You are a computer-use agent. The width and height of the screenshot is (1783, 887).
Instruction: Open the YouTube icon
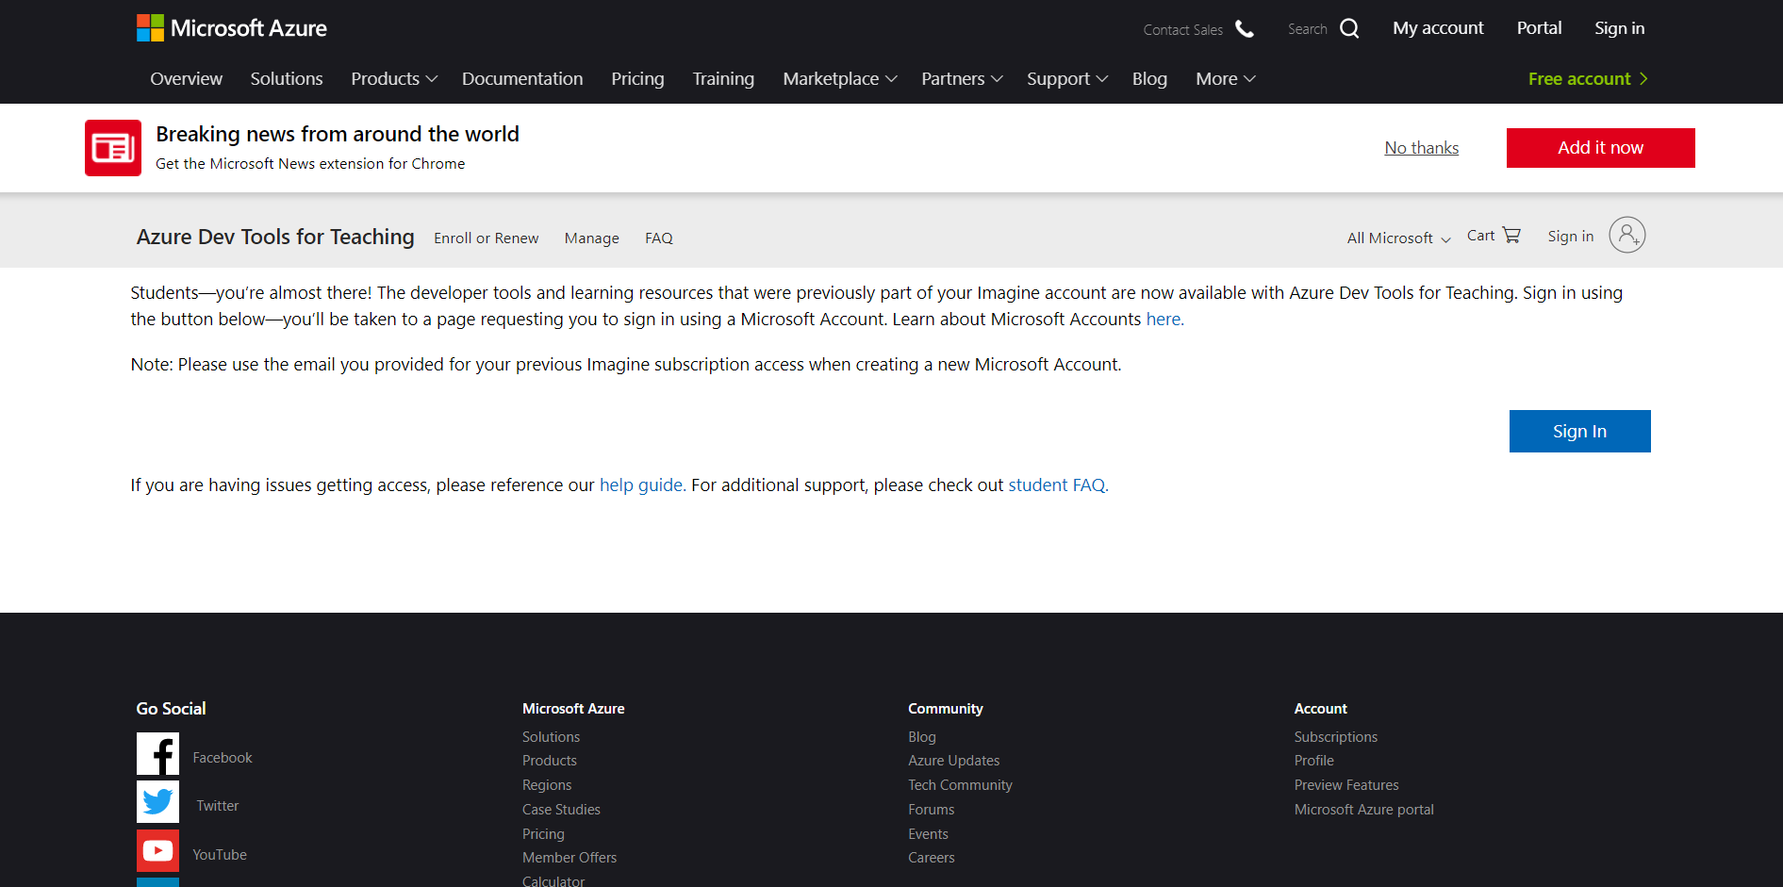click(157, 851)
